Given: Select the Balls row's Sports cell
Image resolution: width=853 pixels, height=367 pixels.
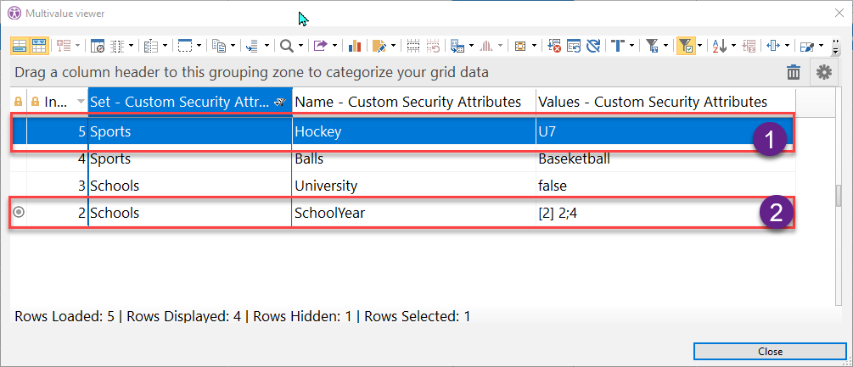Looking at the screenshot, I should 189,158.
